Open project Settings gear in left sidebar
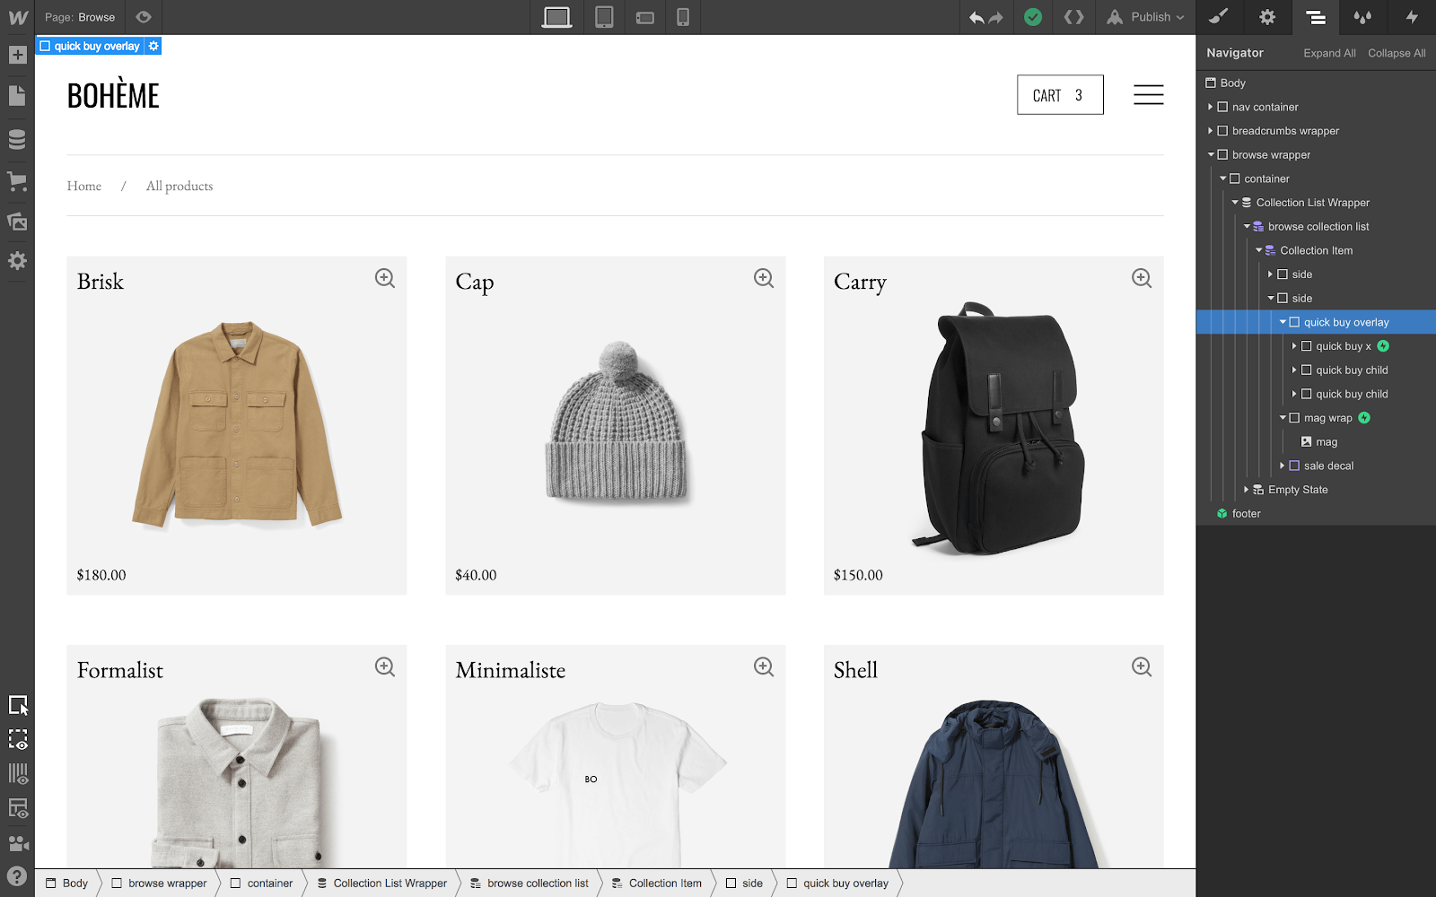1436x897 pixels. click(x=17, y=261)
